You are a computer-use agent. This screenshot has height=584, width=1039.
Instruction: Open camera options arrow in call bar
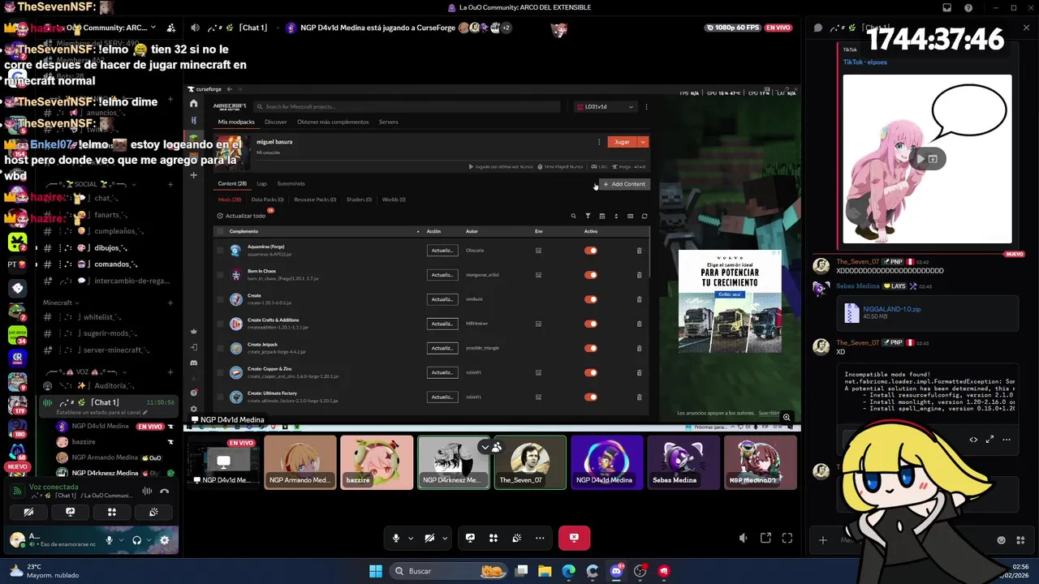pos(444,538)
